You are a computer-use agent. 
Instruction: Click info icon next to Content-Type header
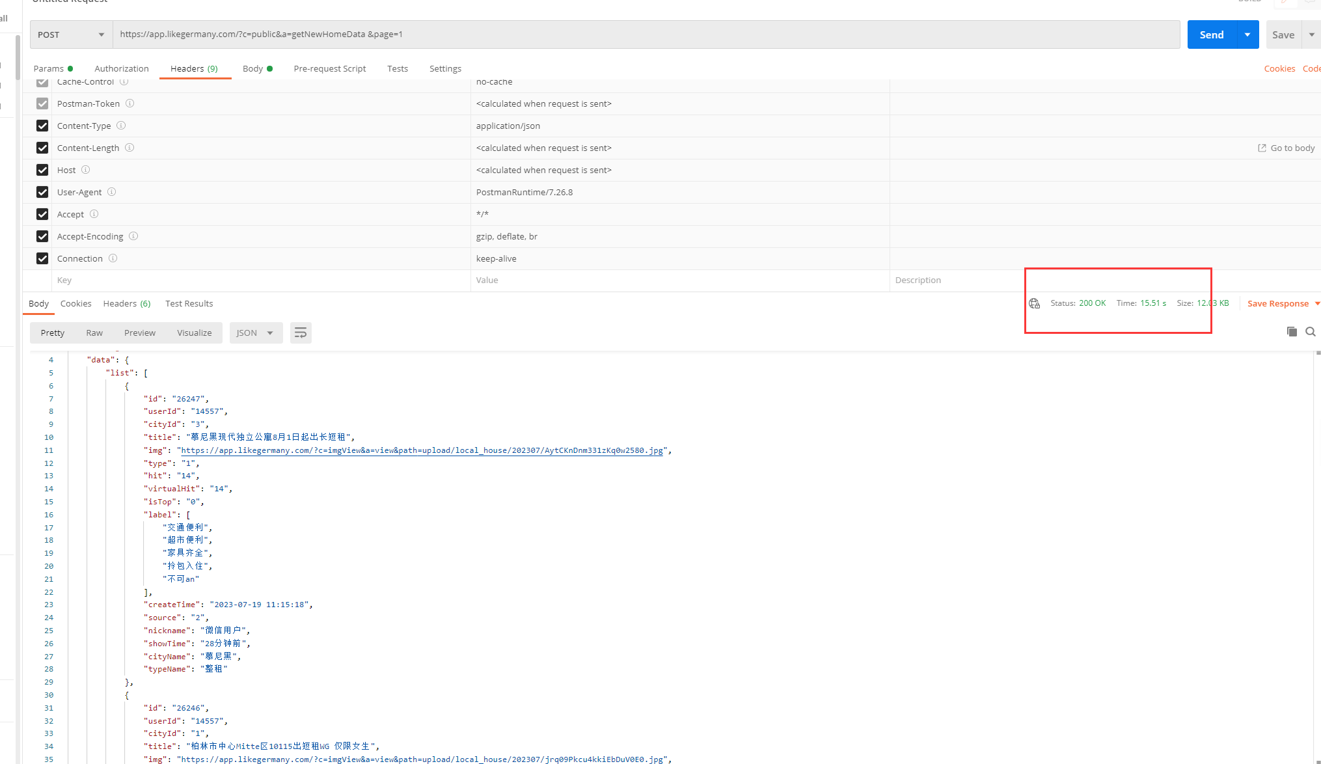pyautogui.click(x=121, y=126)
